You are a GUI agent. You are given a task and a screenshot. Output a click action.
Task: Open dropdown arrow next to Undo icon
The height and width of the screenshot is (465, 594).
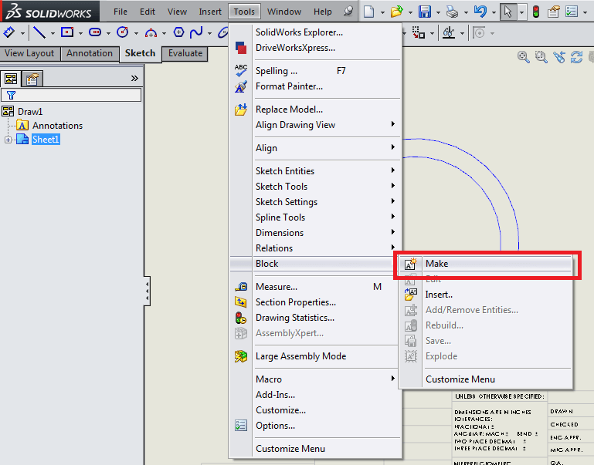(x=494, y=12)
